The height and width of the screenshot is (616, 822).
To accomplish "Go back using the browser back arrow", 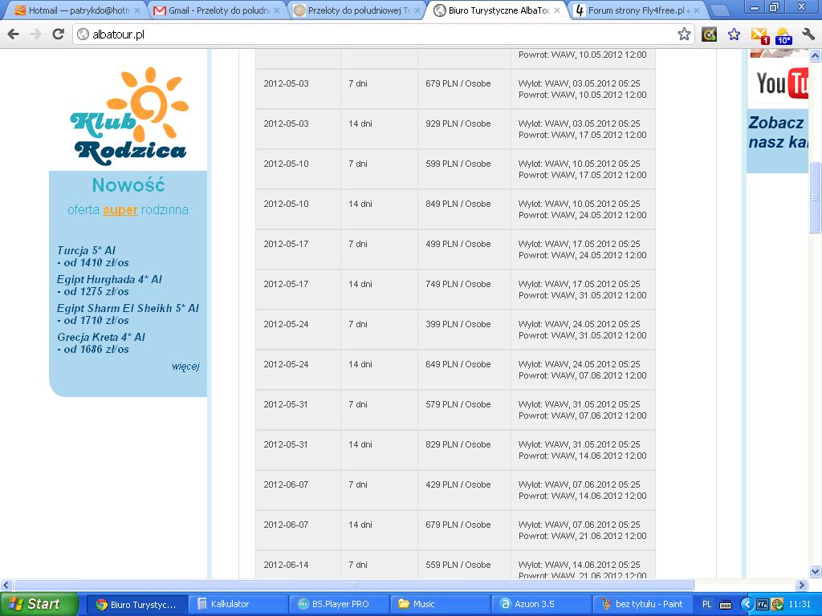I will coord(13,34).
